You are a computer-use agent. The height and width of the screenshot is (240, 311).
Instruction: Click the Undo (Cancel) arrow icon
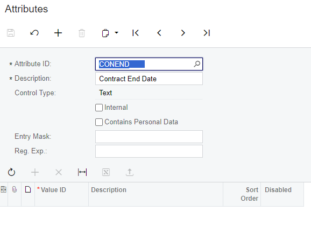click(x=34, y=33)
